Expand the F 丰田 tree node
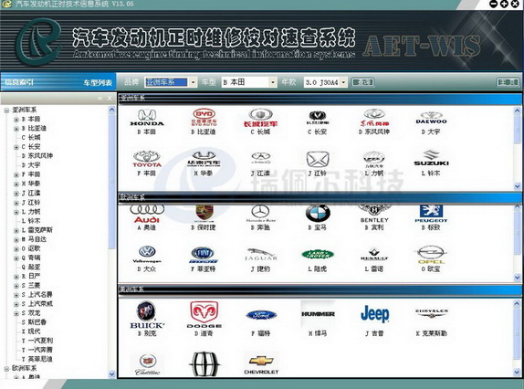The image size is (524, 389). [x=16, y=174]
